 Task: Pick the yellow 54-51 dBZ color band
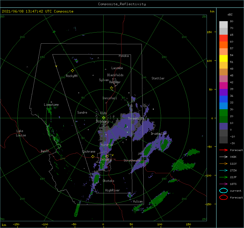[223, 59]
